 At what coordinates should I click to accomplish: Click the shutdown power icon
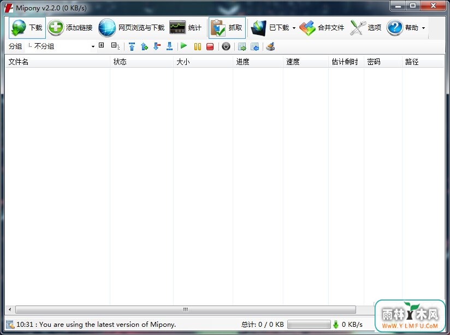point(226,46)
